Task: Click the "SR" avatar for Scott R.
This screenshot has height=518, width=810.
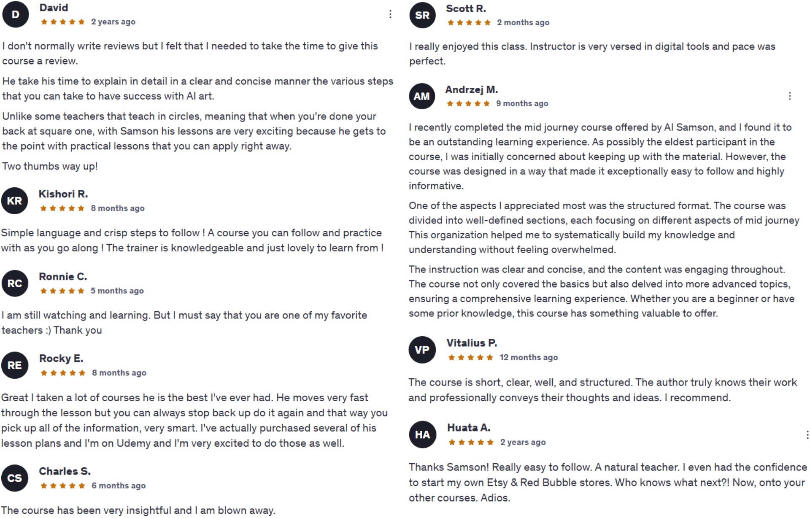Action: (422, 15)
